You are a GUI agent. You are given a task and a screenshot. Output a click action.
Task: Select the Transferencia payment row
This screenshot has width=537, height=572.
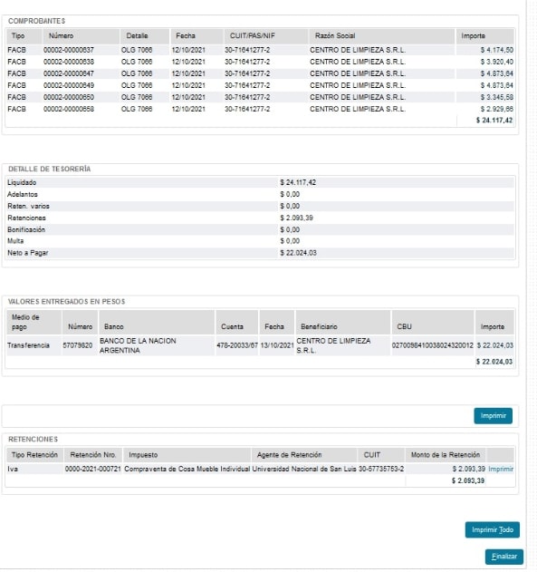pos(260,345)
